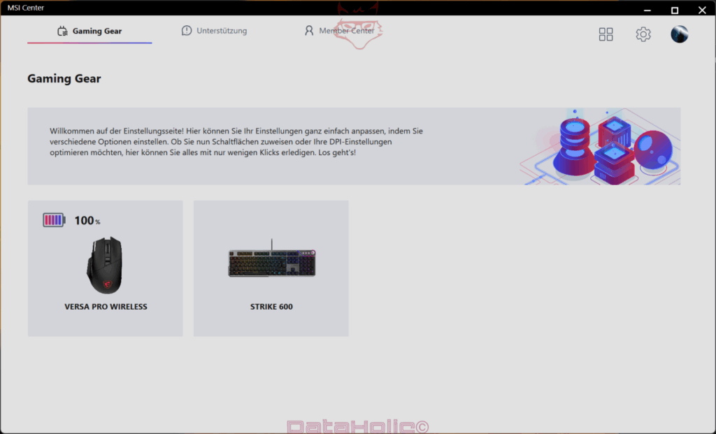Open the settings gear icon

point(643,34)
